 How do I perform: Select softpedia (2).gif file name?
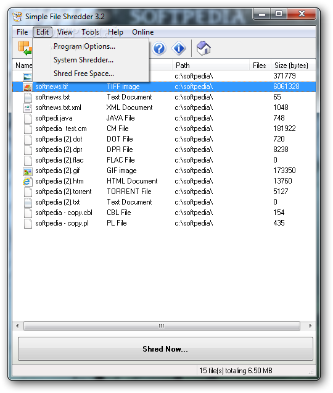coord(57,171)
